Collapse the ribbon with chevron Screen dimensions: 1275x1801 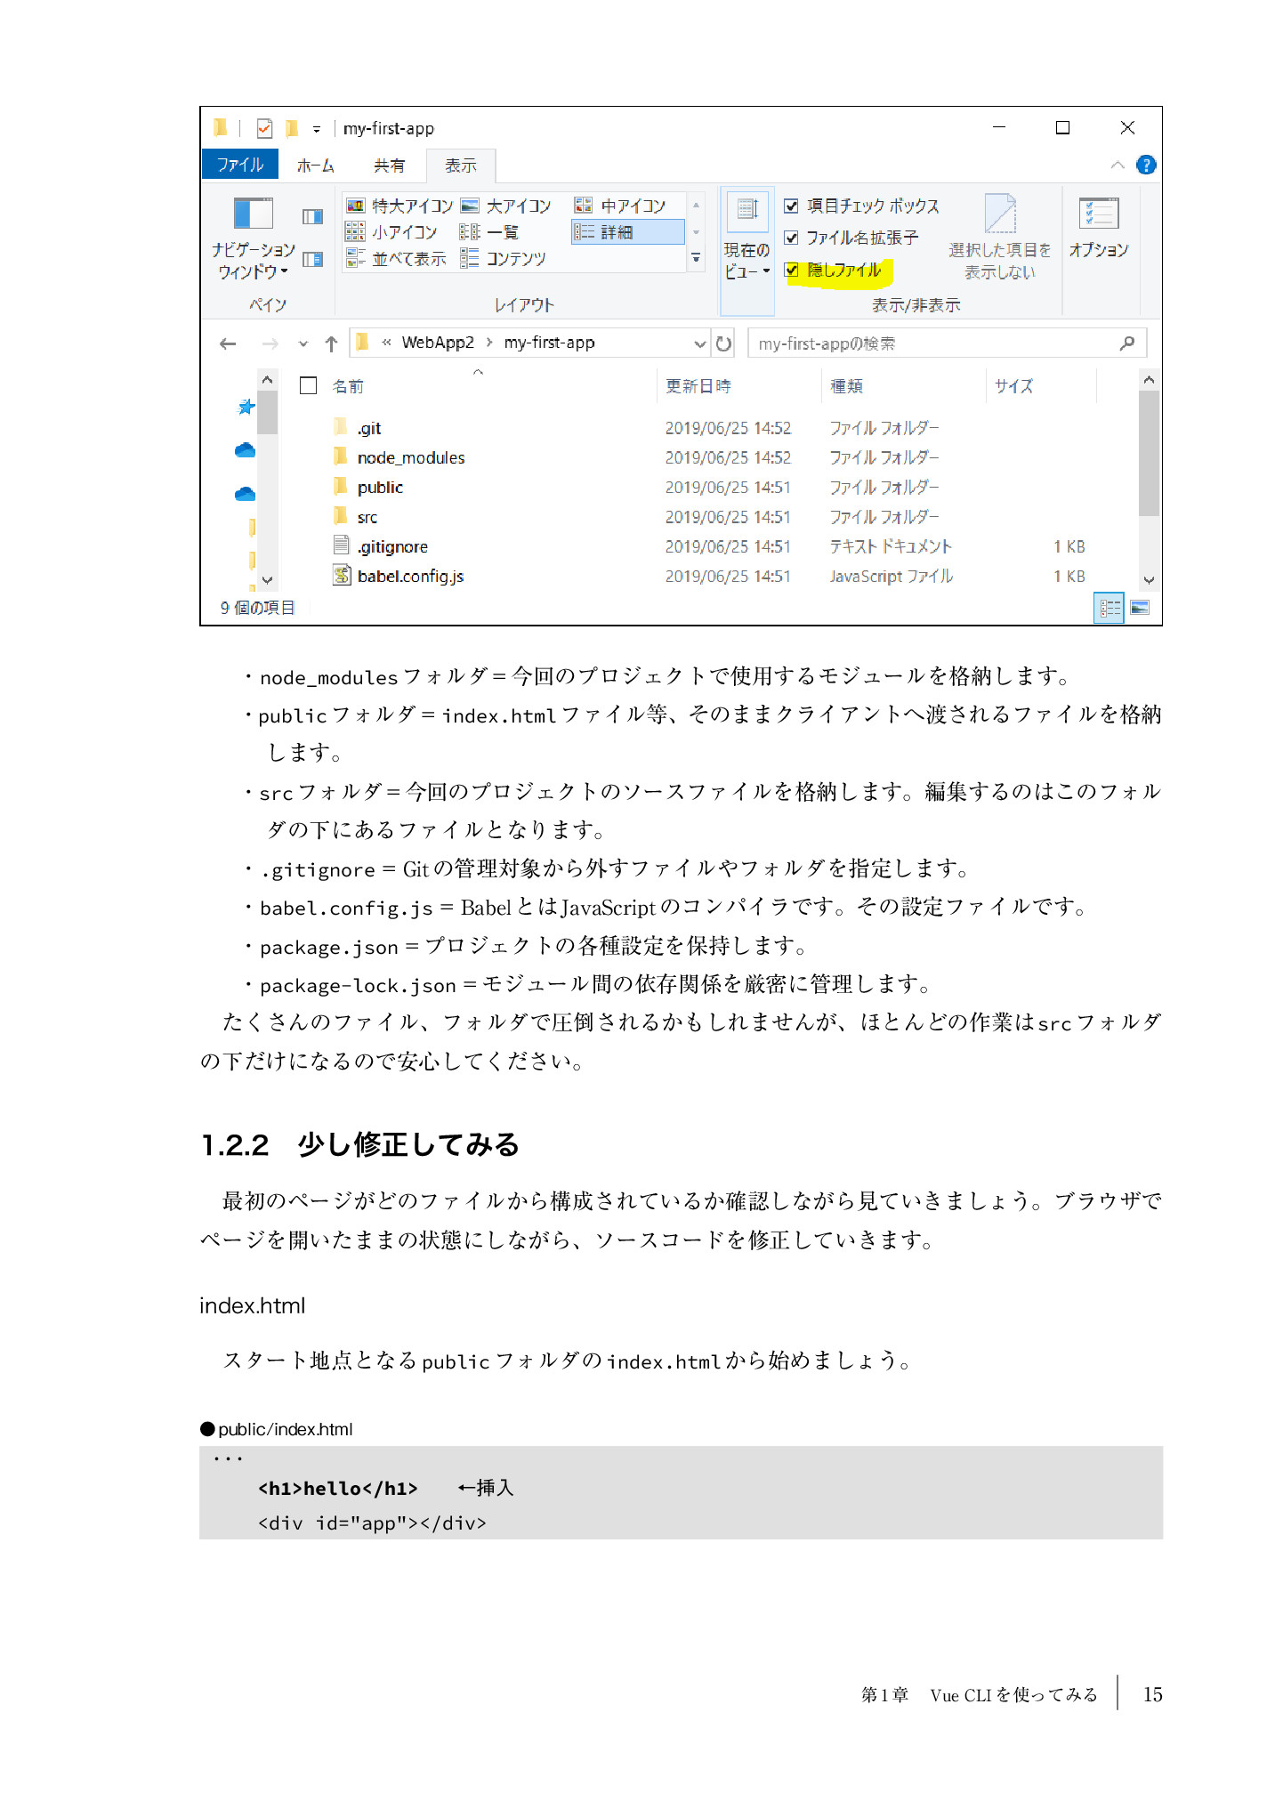(1118, 166)
